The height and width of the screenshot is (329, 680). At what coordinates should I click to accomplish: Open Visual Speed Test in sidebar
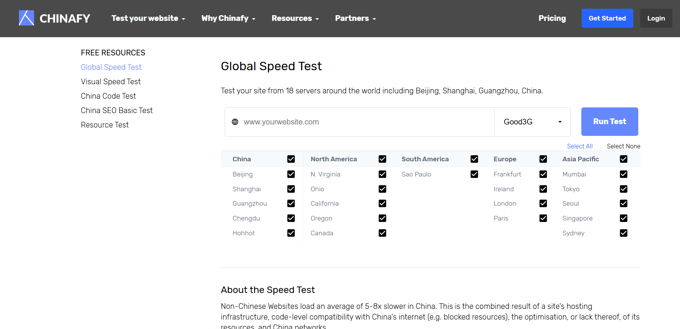[110, 82]
